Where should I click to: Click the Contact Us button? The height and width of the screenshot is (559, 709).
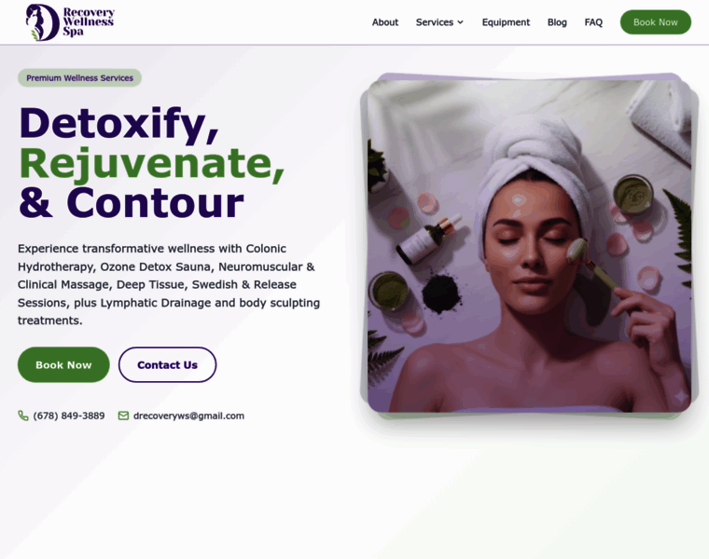pos(167,365)
